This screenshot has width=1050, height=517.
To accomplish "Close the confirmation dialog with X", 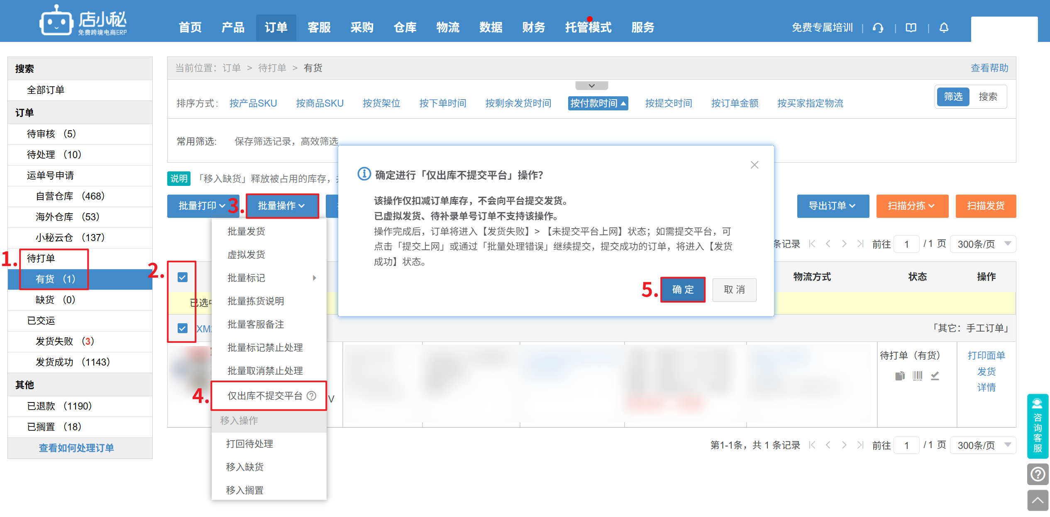I will coord(755,165).
